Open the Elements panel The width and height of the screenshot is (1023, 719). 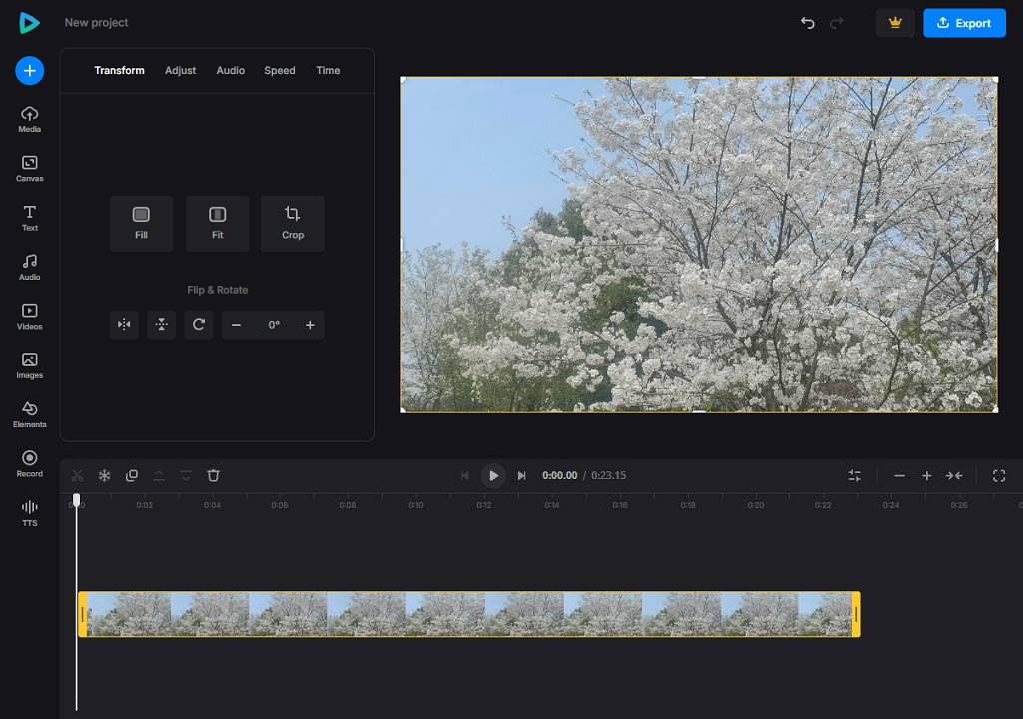[29, 415]
